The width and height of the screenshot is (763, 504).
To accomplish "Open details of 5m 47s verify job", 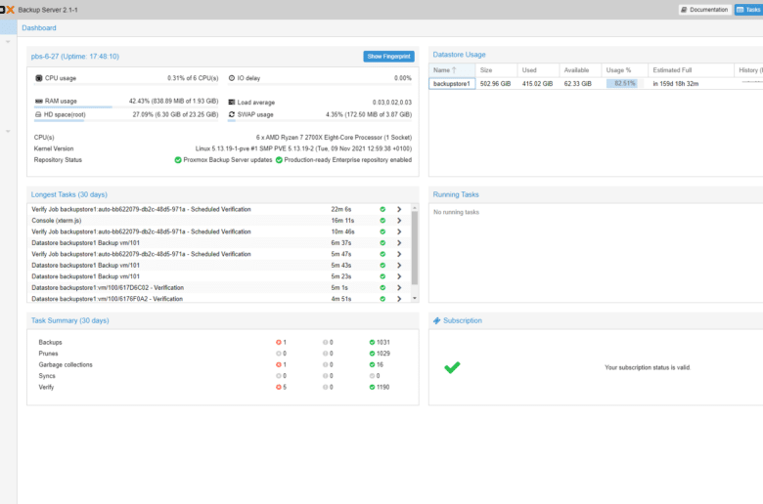I will coord(399,254).
